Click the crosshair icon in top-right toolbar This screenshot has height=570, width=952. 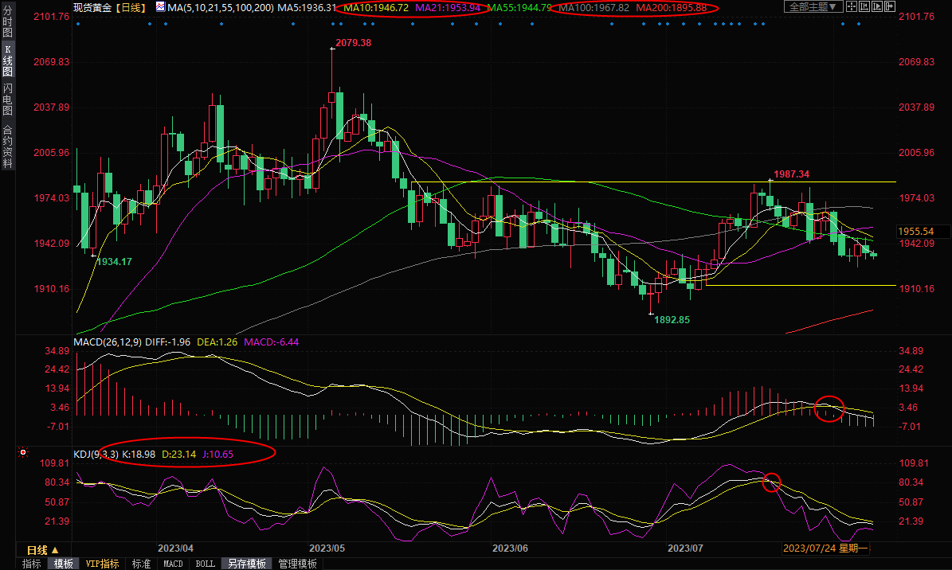point(853,7)
